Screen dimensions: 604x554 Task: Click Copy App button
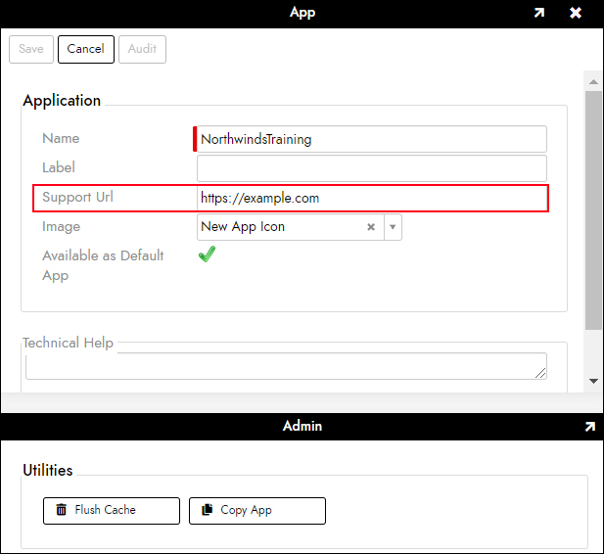(257, 511)
